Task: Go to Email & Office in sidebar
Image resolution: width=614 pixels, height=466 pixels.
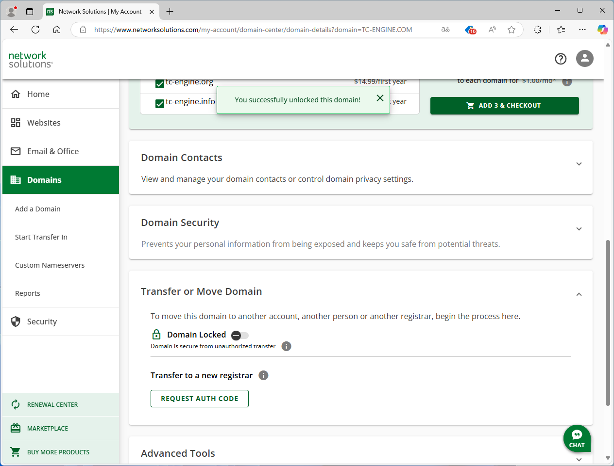Action: (53, 151)
